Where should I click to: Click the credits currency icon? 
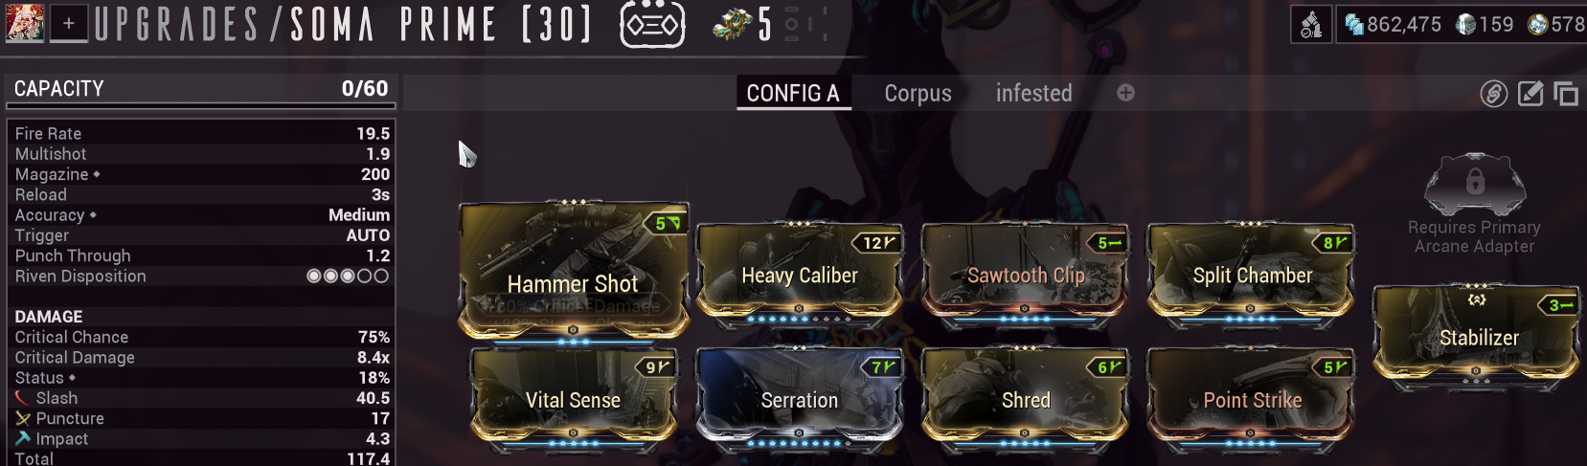pyautogui.click(x=1353, y=24)
